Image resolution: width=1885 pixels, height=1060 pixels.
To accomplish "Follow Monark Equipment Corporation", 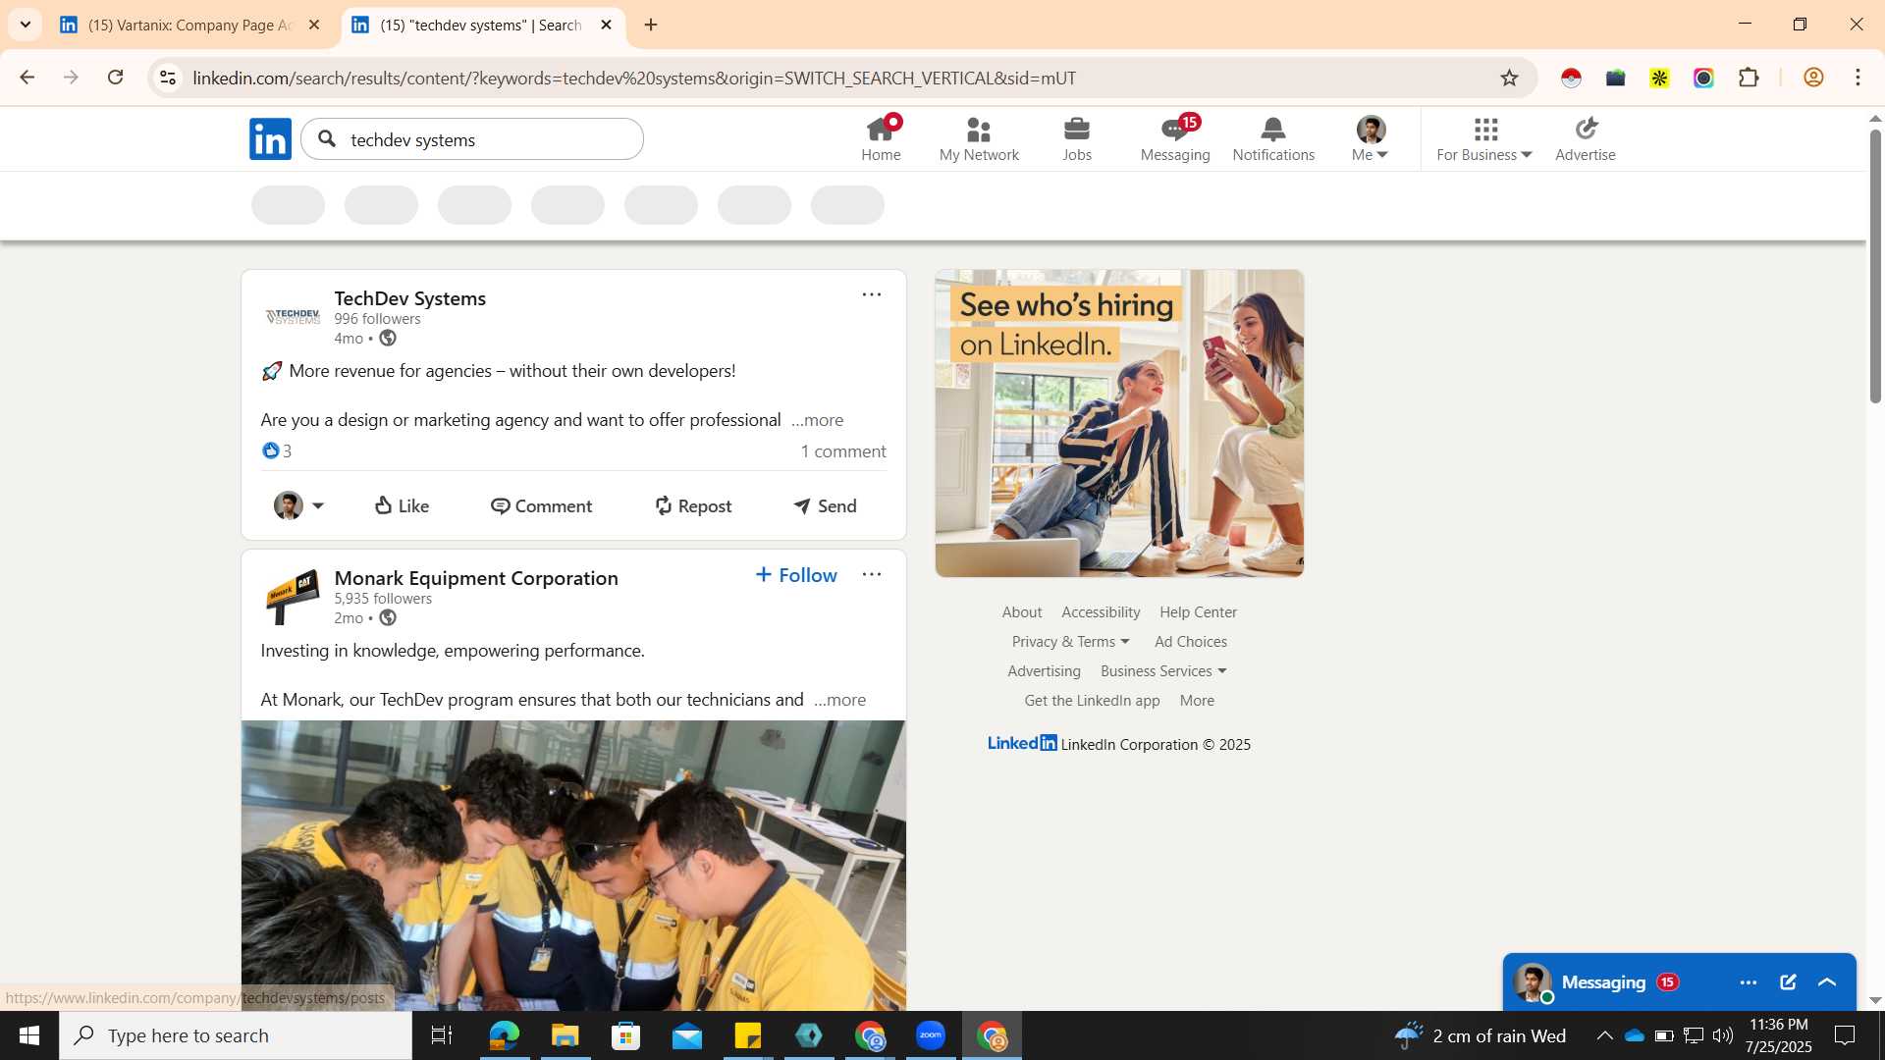I will click(796, 575).
